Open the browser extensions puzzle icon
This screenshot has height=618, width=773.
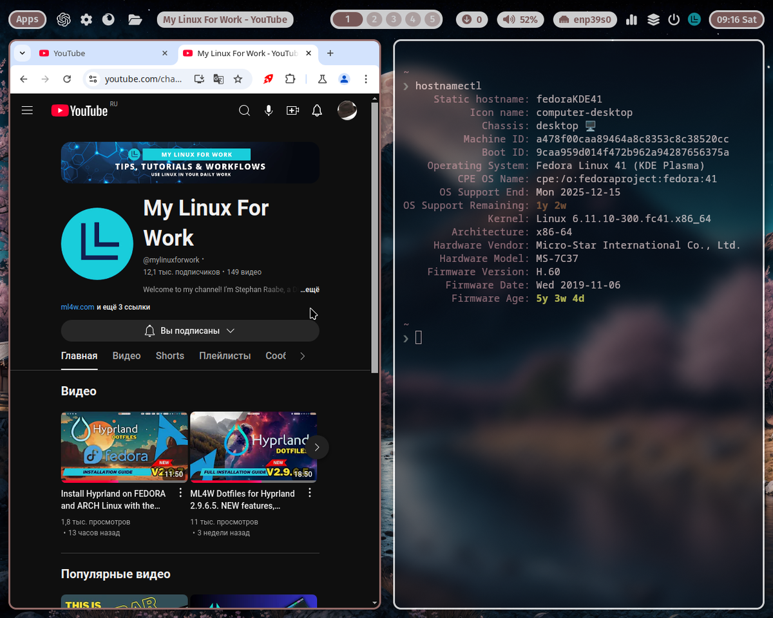(290, 79)
